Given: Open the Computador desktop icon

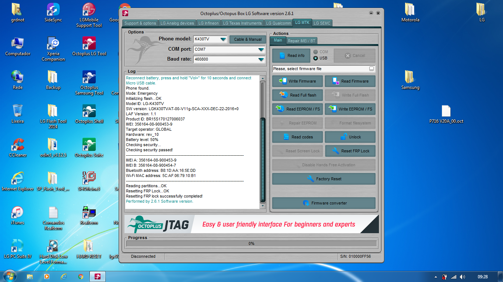Looking at the screenshot, I should pyautogui.click(x=18, y=47).
